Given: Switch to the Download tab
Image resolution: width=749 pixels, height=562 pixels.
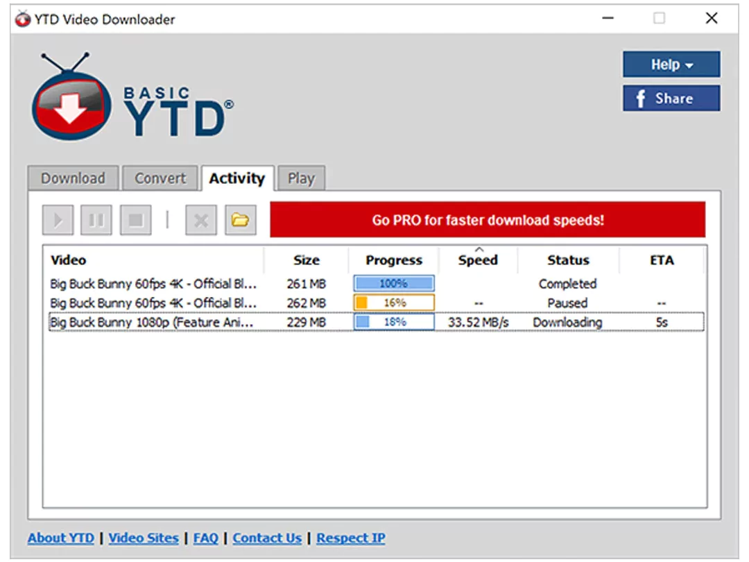Looking at the screenshot, I should pyautogui.click(x=73, y=178).
